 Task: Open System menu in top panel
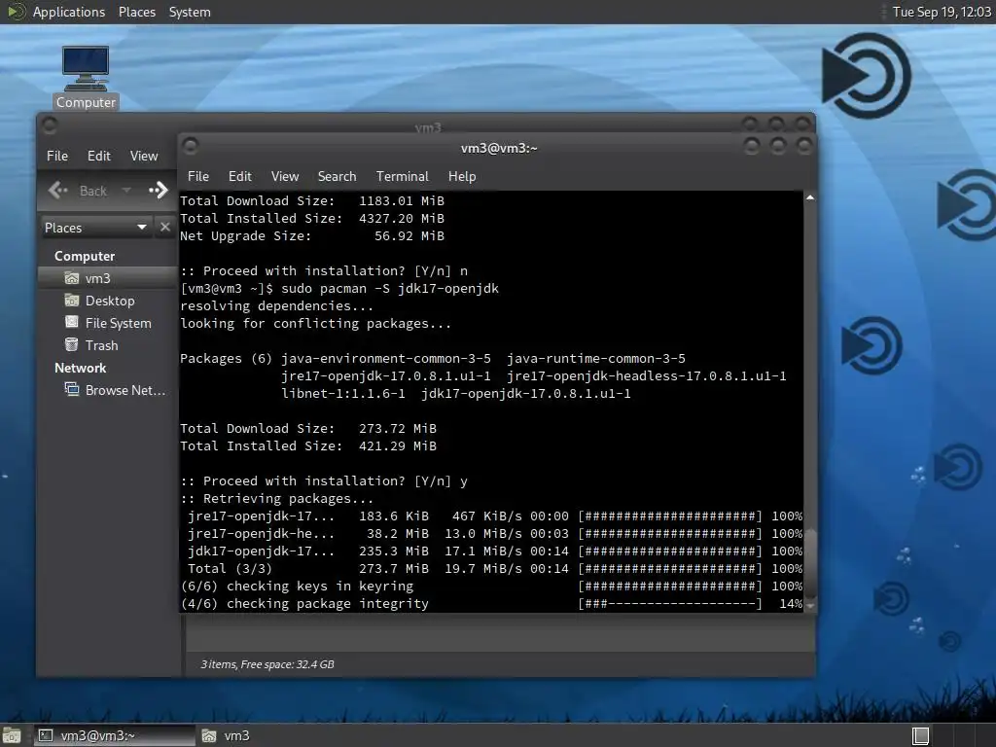190,12
